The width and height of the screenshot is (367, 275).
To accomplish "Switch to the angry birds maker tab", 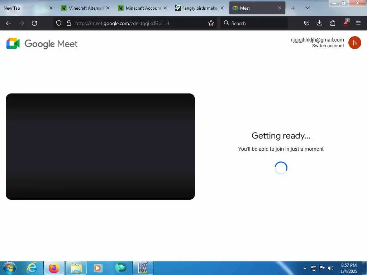I will pyautogui.click(x=200, y=8).
